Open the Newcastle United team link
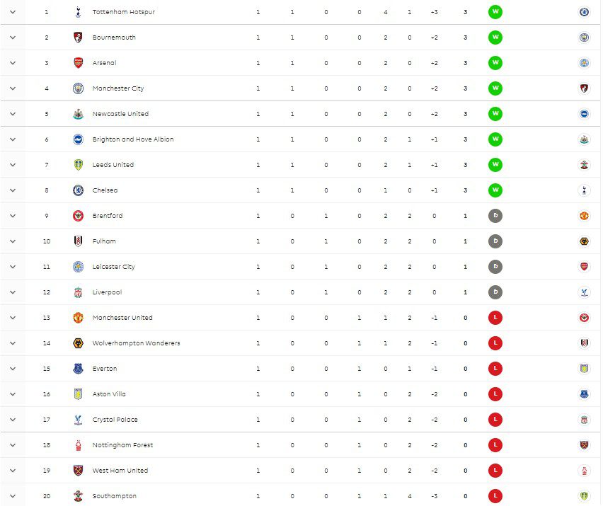 [120, 114]
